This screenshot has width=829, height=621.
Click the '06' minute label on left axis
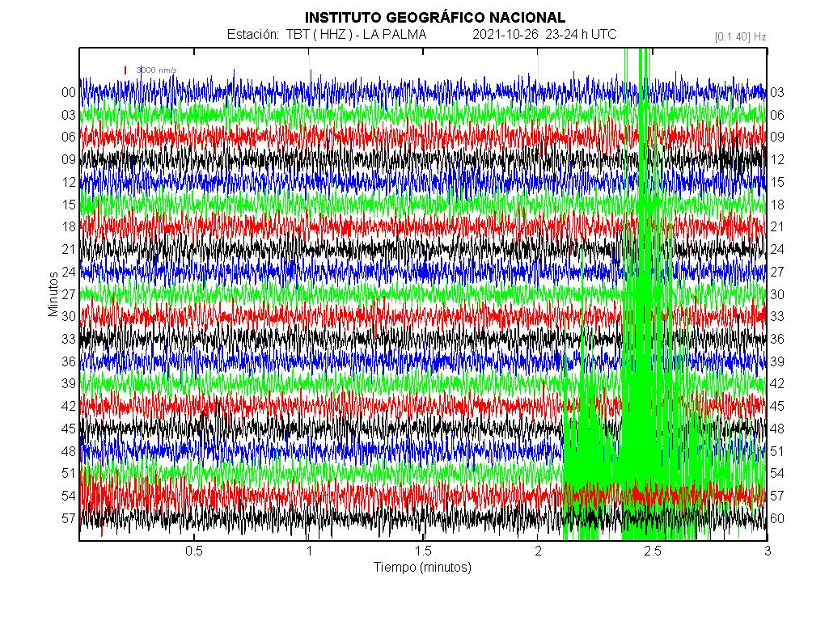click(x=69, y=137)
